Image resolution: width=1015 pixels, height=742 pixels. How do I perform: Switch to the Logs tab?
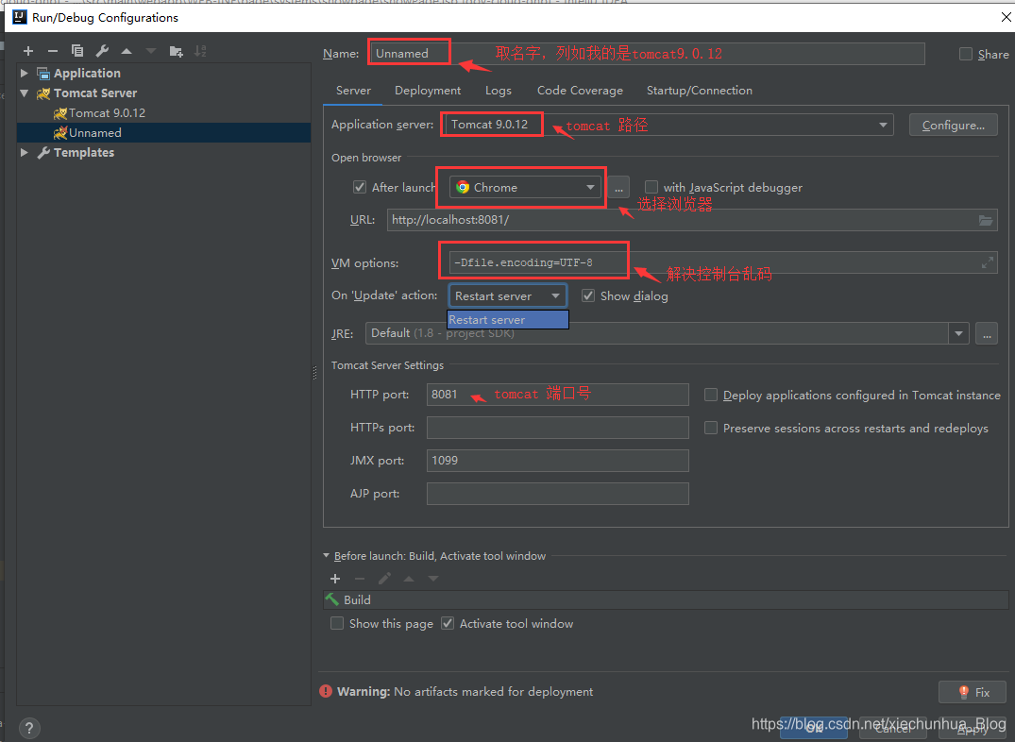[499, 91]
